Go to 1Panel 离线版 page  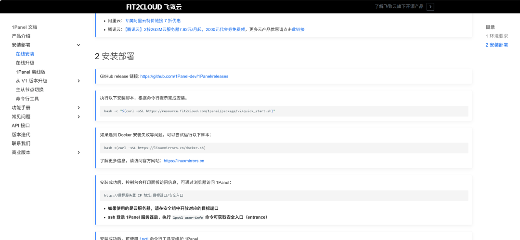click(x=30, y=72)
